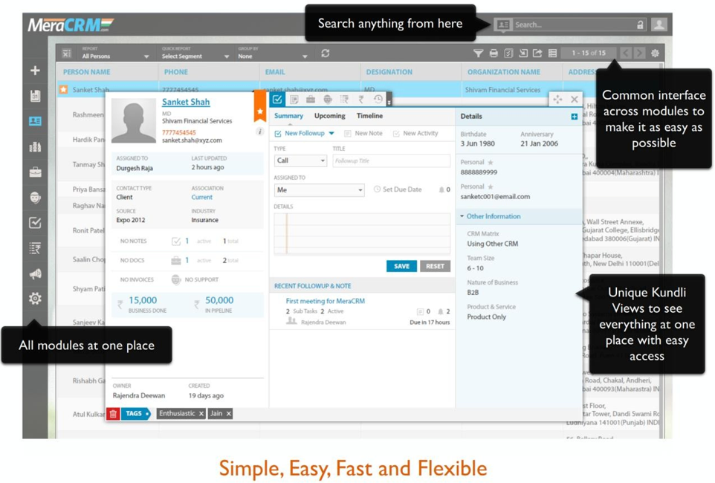Screen dimensions: 715x483
Task: Delete tags using the red trash icon
Action: (113, 414)
